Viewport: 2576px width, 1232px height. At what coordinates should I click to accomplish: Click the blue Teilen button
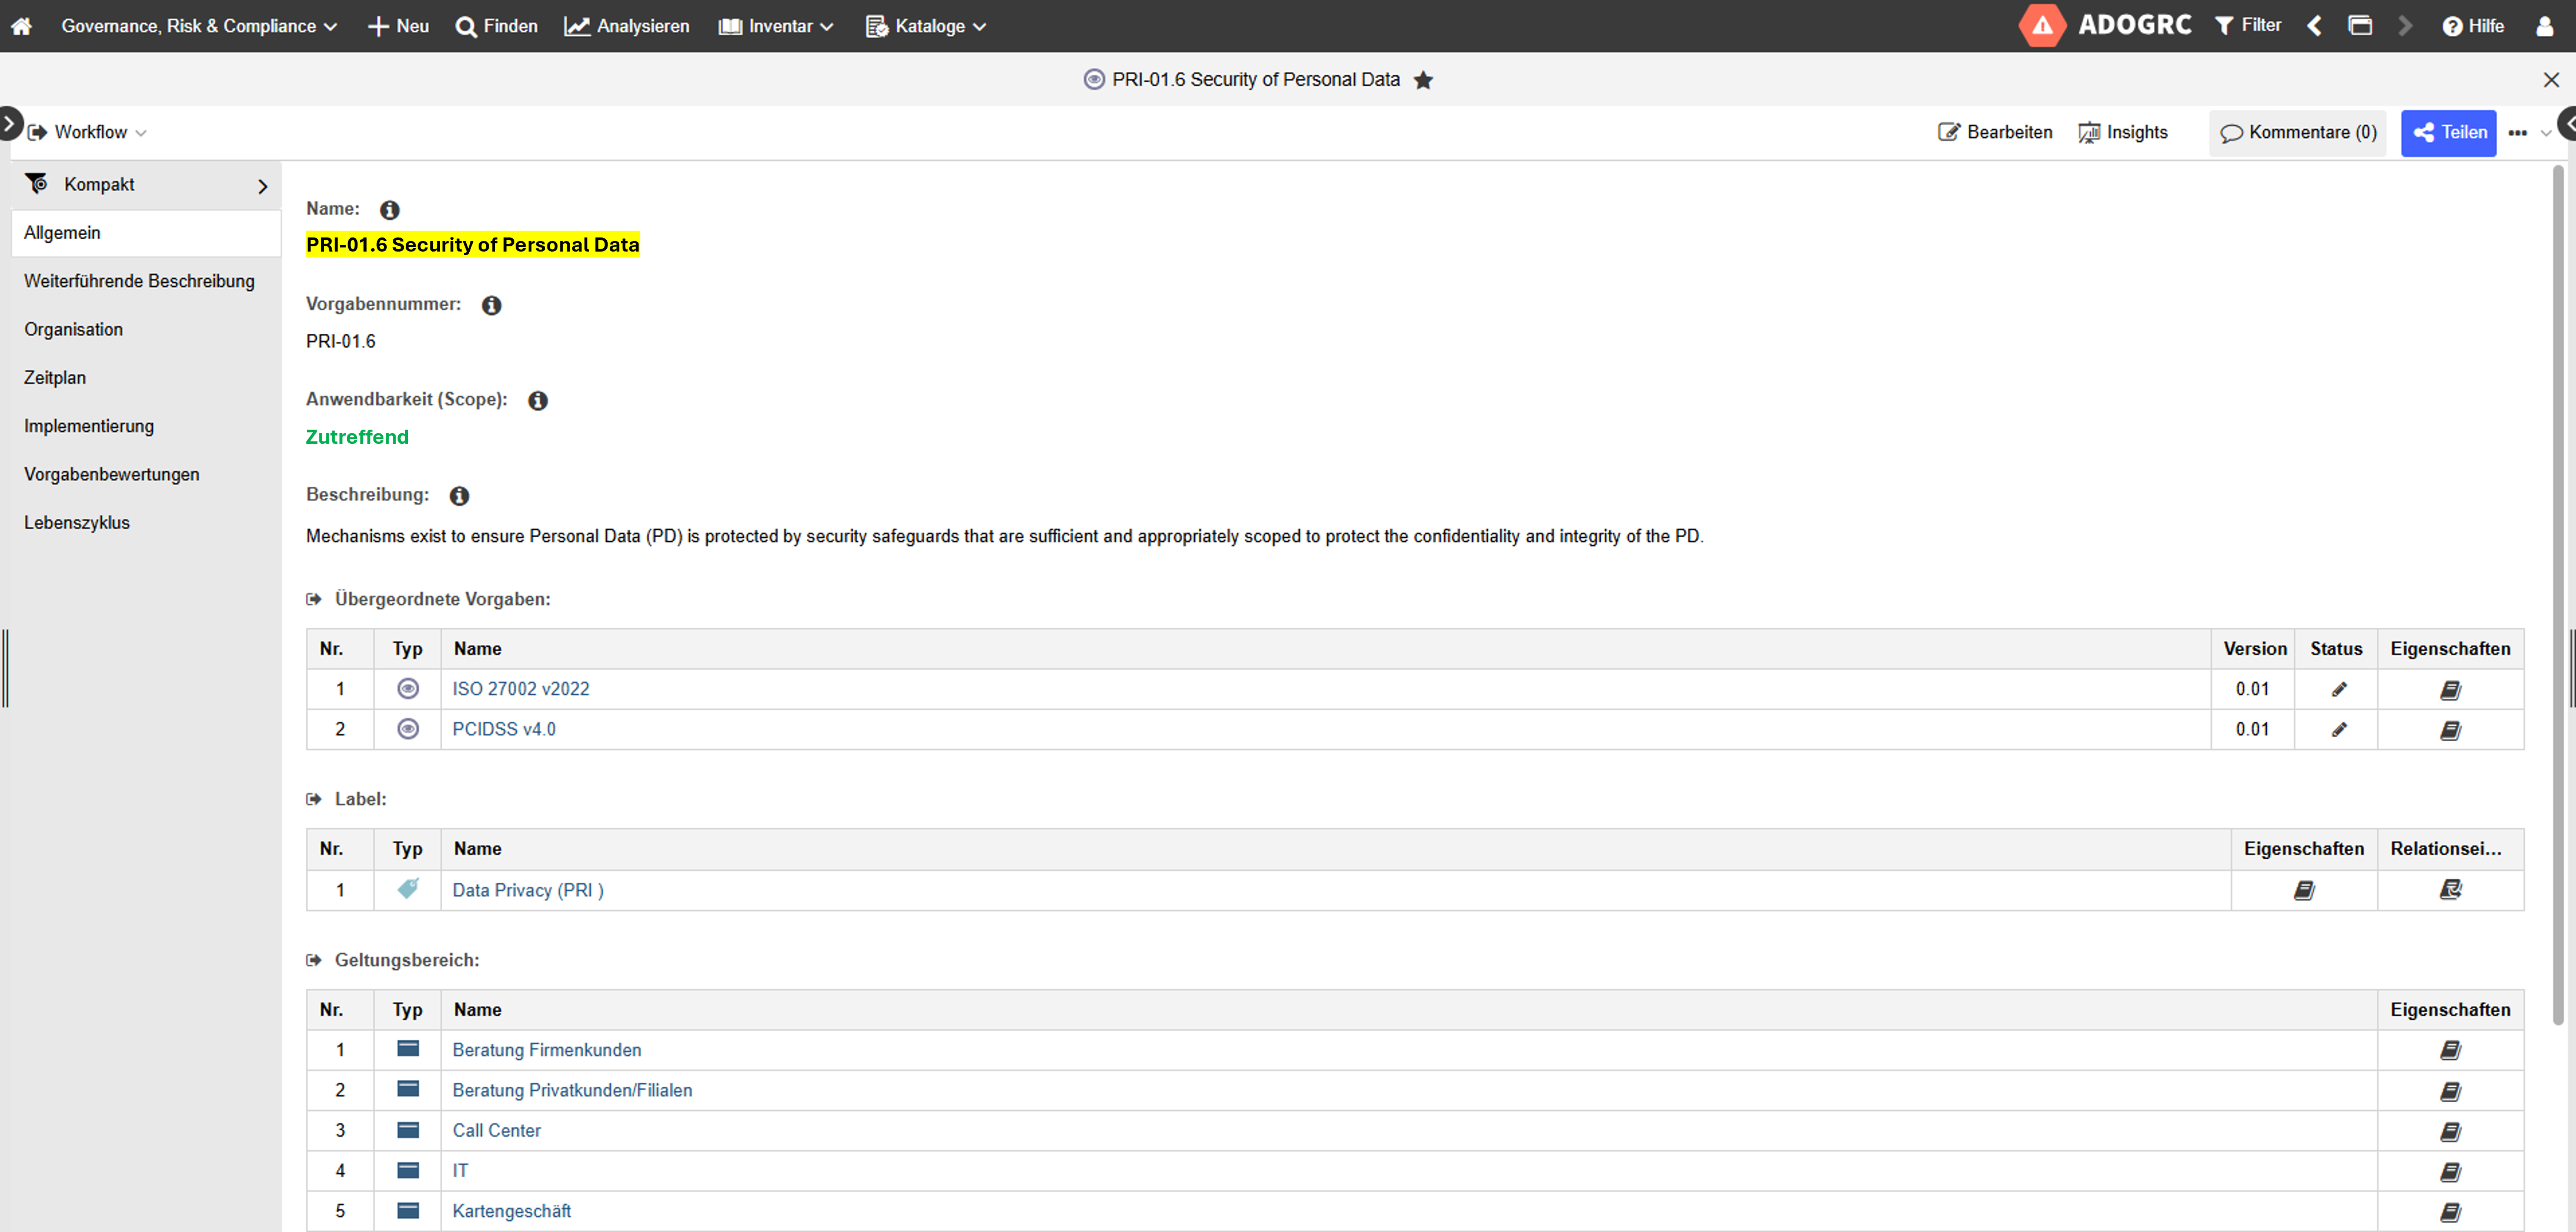(x=2448, y=133)
